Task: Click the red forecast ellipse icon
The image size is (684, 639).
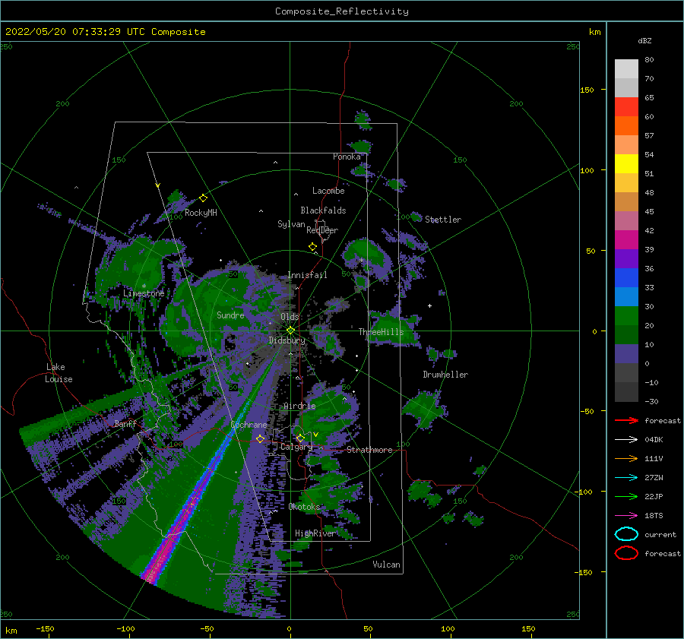Action: (626, 553)
